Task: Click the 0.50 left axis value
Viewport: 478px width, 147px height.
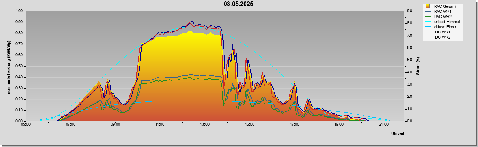Action: tap(18, 66)
